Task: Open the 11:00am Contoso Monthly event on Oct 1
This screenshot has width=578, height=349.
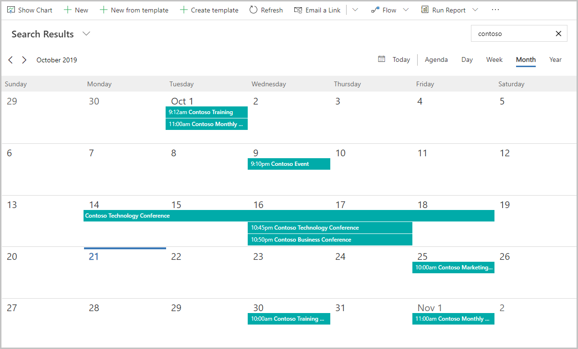Action: [206, 124]
